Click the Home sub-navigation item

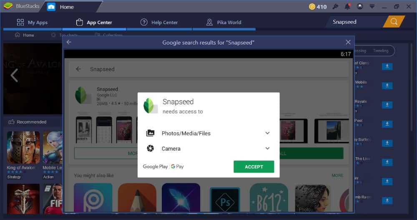click(x=25, y=35)
